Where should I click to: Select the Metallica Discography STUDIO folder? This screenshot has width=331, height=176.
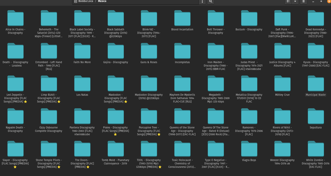coord(249,83)
